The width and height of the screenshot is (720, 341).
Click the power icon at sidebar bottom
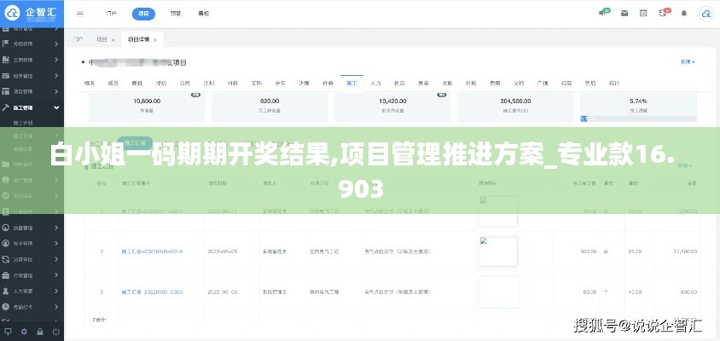pyautogui.click(x=56, y=332)
